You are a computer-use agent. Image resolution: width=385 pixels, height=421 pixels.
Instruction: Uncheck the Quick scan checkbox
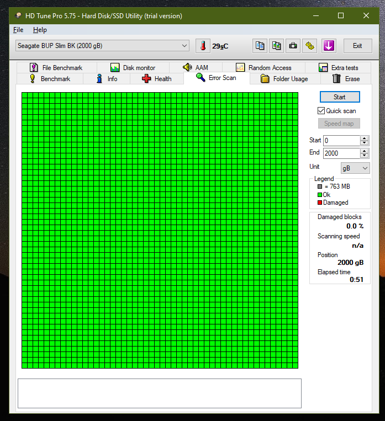coord(321,110)
